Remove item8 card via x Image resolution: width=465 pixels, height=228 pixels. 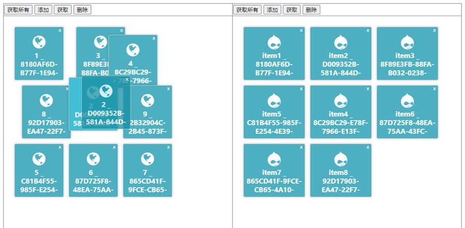[x=368, y=147]
